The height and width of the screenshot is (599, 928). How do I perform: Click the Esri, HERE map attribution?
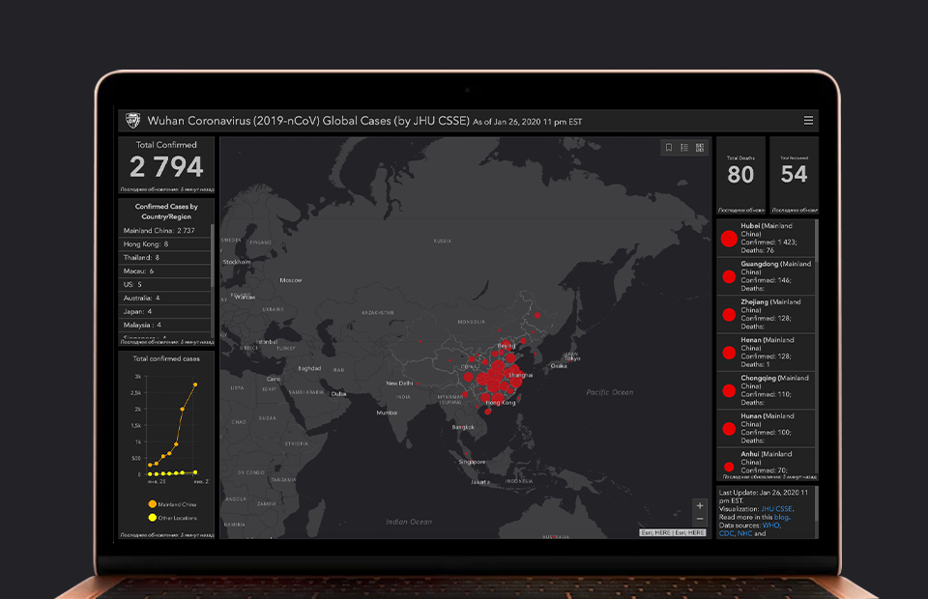[673, 532]
